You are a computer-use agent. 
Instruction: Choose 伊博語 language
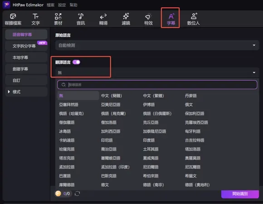tap(149, 104)
